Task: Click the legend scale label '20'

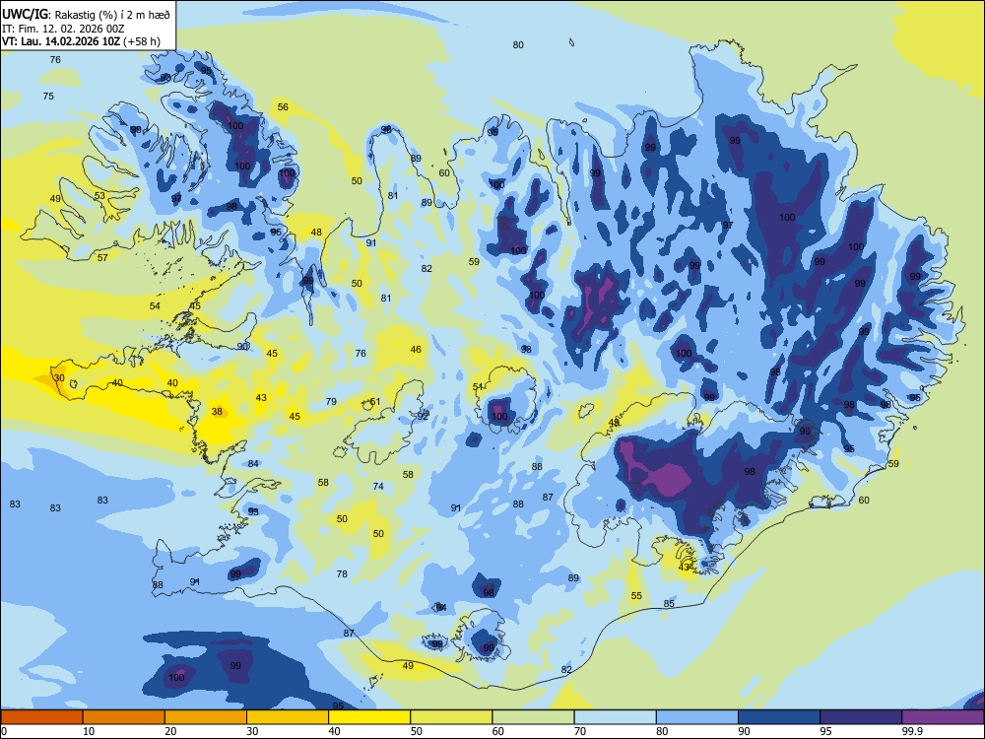Action: click(x=170, y=731)
